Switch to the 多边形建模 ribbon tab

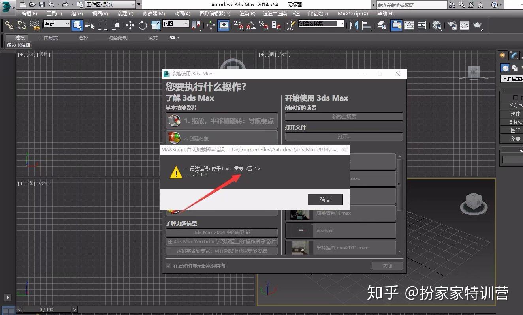click(x=19, y=45)
